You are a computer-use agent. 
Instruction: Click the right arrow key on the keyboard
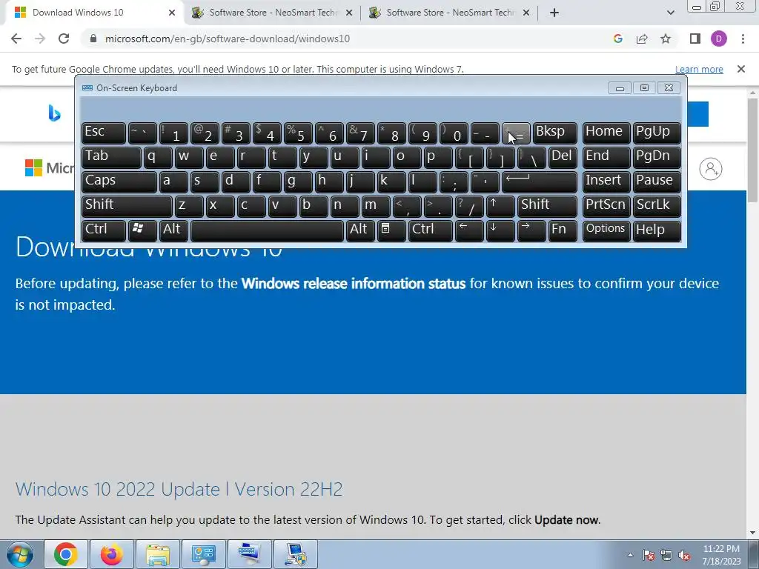pyautogui.click(x=531, y=230)
